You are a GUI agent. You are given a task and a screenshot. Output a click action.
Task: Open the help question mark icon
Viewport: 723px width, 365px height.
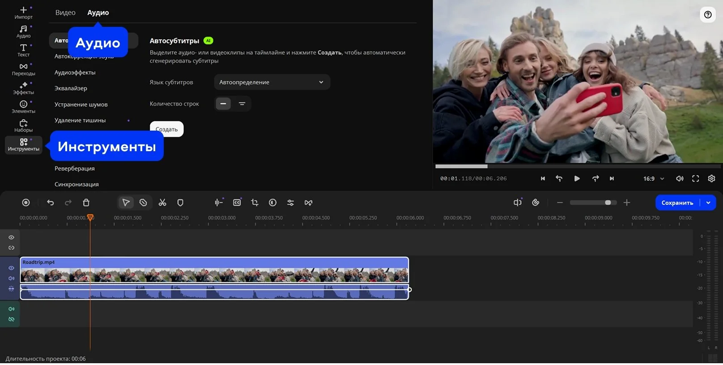[708, 15]
